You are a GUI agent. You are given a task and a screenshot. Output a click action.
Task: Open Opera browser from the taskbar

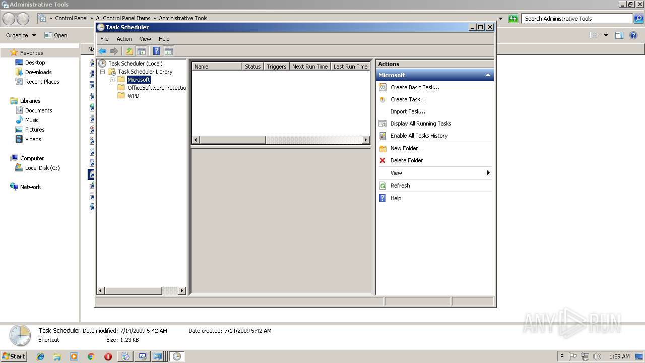pyautogui.click(x=108, y=356)
